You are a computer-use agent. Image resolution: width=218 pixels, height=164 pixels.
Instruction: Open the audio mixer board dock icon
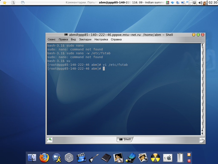pos(106,158)
